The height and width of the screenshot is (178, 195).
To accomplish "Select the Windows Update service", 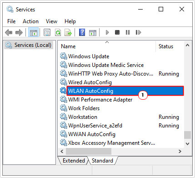I will (x=89, y=56).
